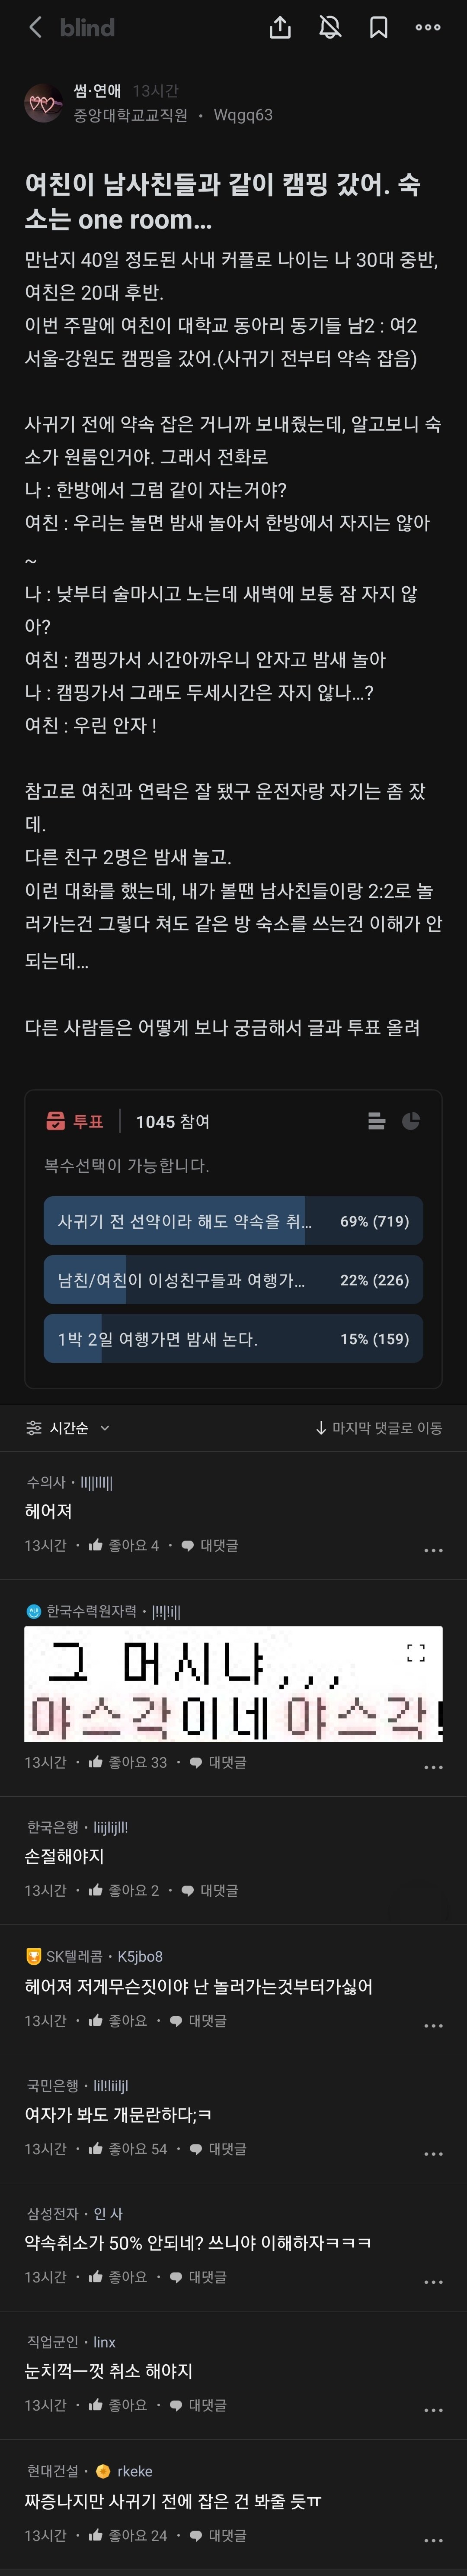This screenshot has width=467, height=2576.
Task: Open the 시간순 sort dropdown
Action: [x=68, y=1428]
